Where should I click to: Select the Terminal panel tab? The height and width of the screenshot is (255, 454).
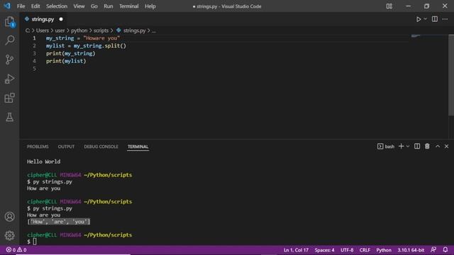point(138,147)
